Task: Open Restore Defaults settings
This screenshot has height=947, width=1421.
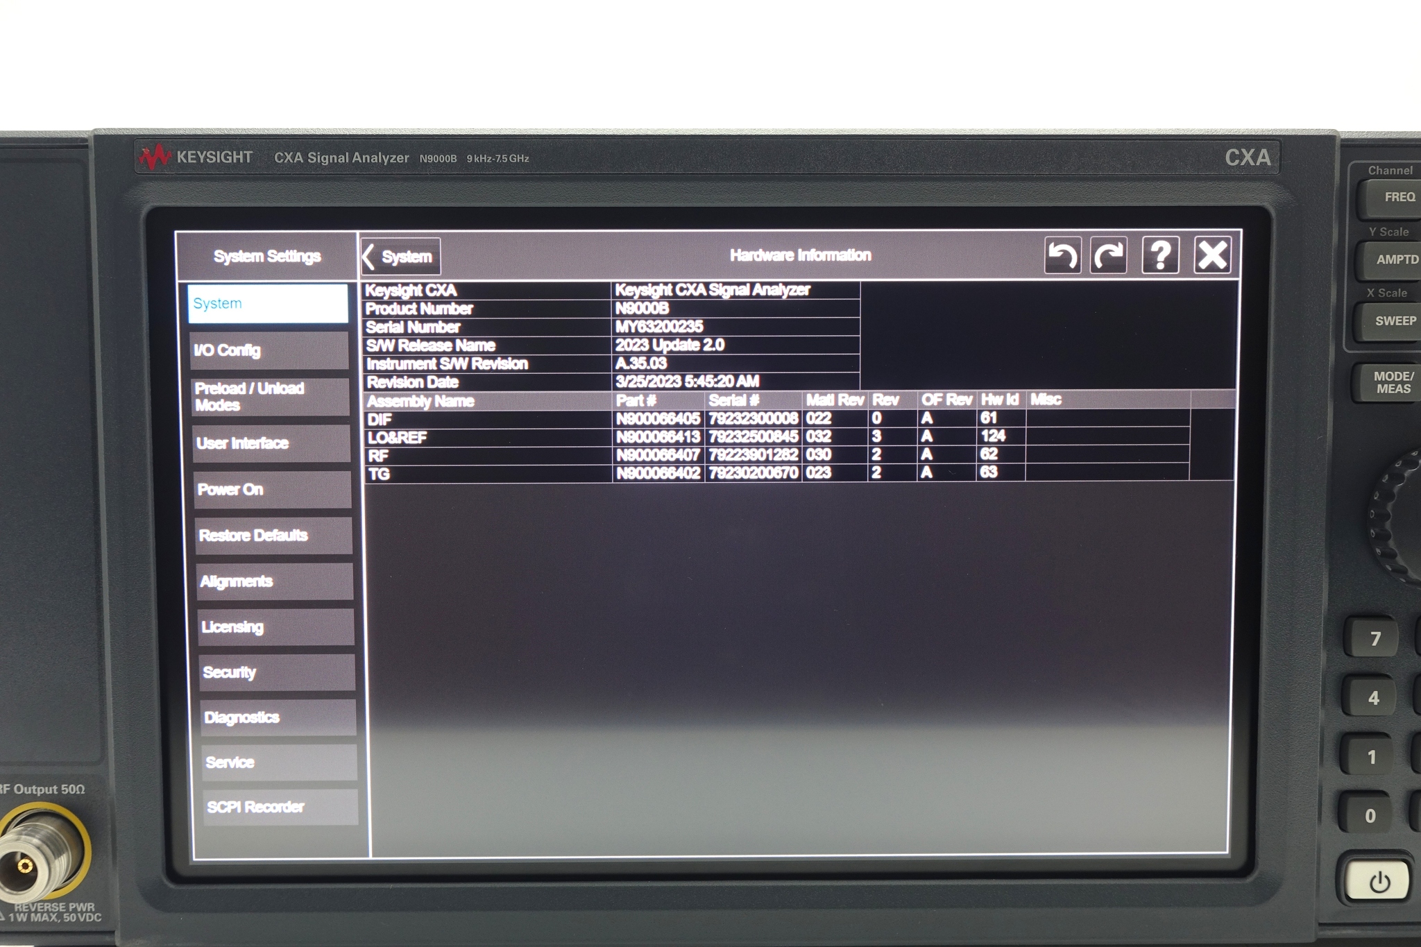Action: point(273,536)
